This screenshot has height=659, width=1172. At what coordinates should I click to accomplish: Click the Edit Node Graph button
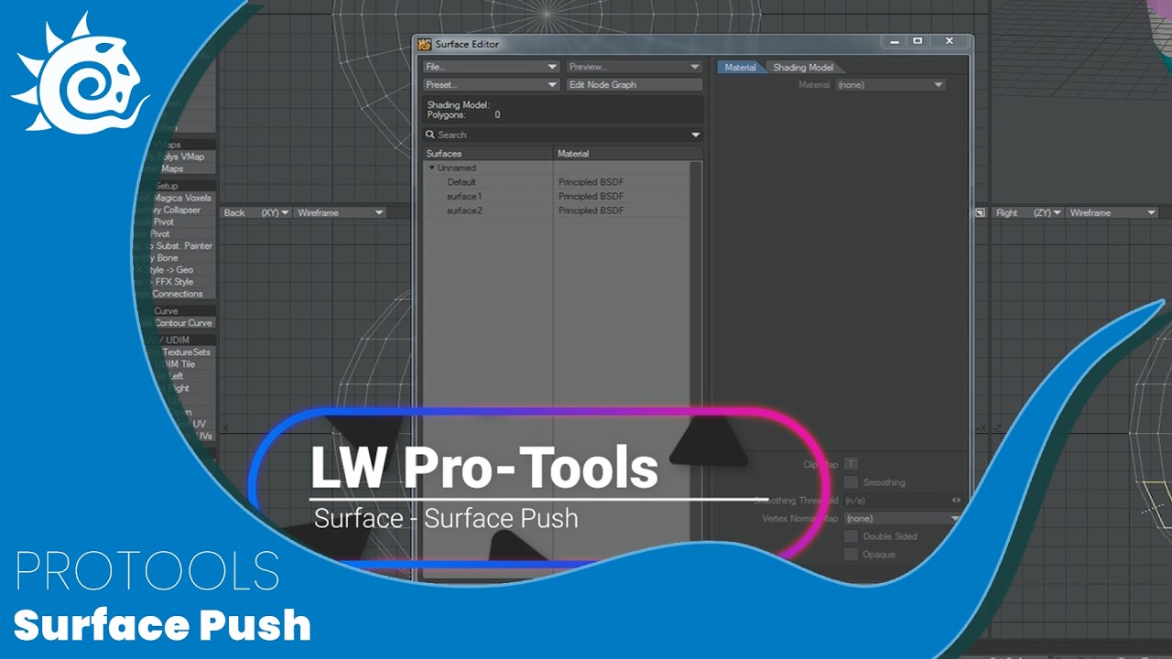[634, 84]
